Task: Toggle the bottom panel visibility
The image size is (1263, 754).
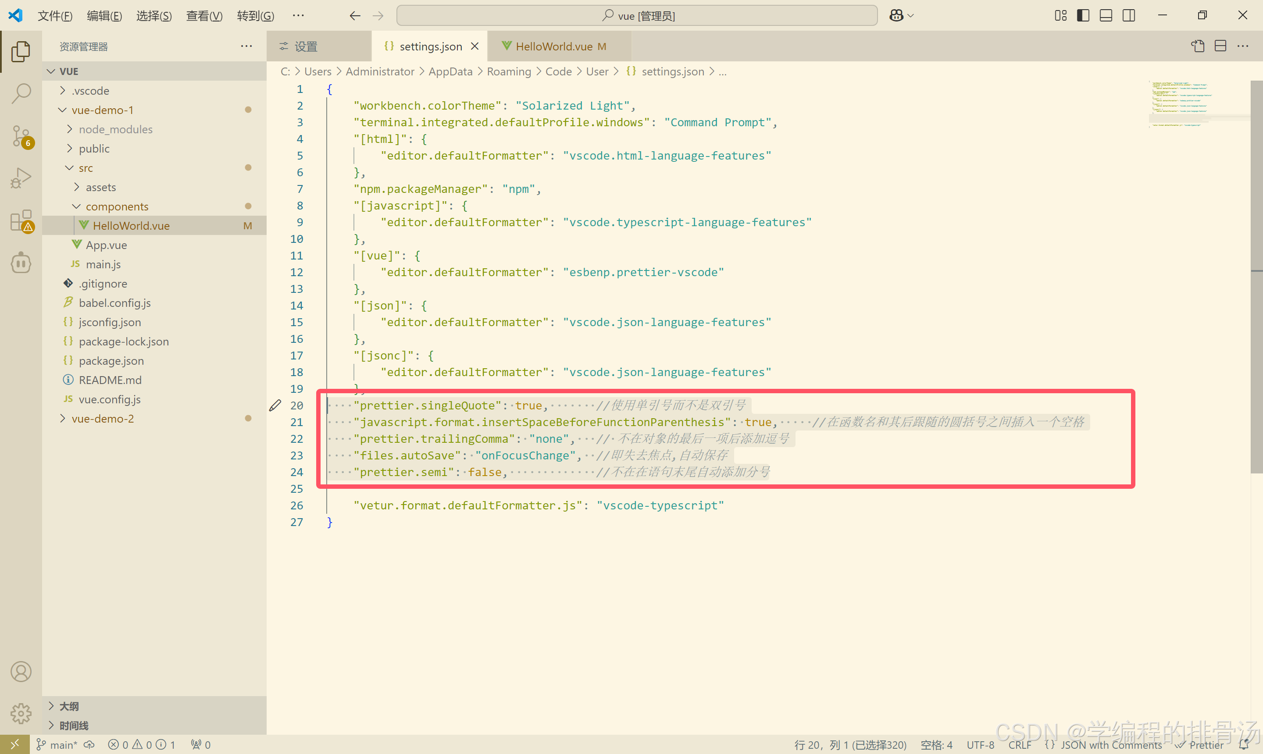Action: 1106,16
